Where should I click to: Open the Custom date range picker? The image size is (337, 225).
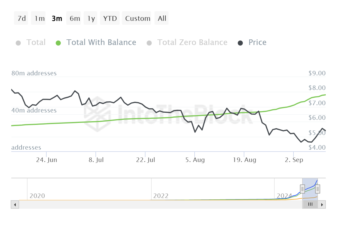(138, 19)
